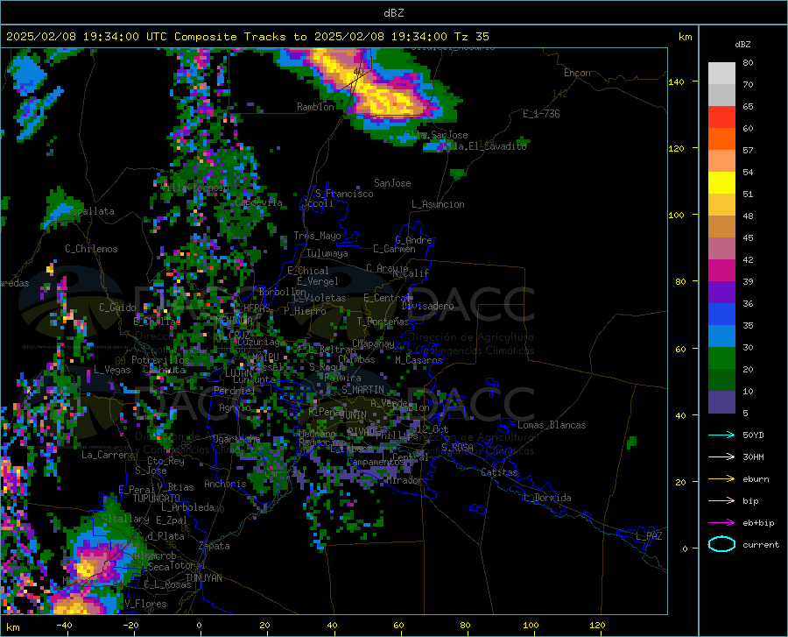The height and width of the screenshot is (637, 788).
Task: Click the 80 km y-axis tick label
Action: pyautogui.click(x=680, y=281)
